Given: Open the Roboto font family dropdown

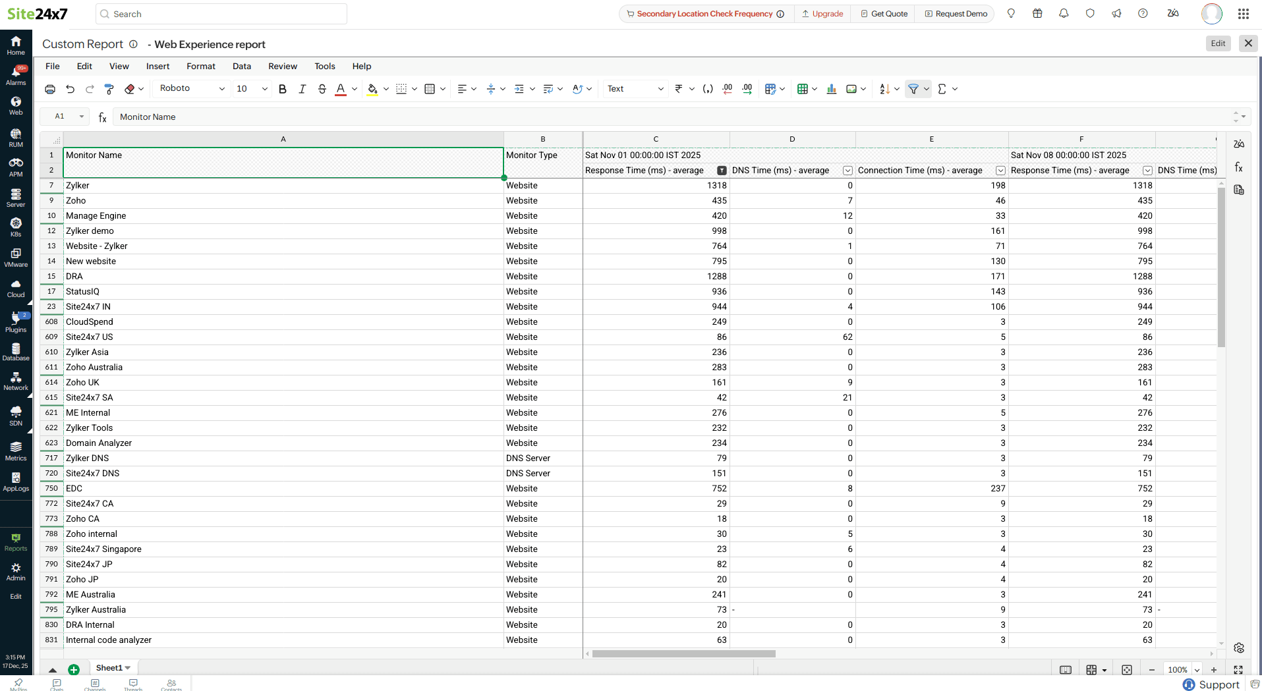Looking at the screenshot, I should (192, 89).
